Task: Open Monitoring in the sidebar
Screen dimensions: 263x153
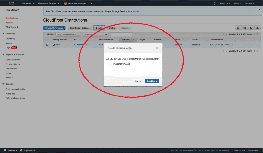Action: 10,39
